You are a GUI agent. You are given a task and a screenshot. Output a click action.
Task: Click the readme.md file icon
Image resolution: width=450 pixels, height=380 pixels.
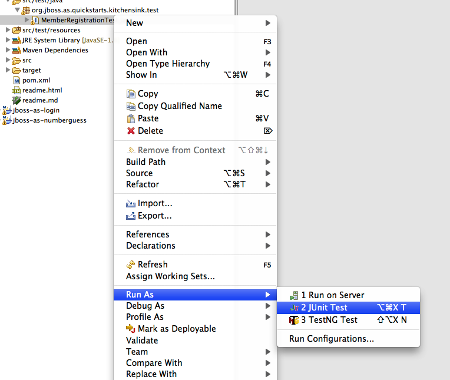[16, 100]
